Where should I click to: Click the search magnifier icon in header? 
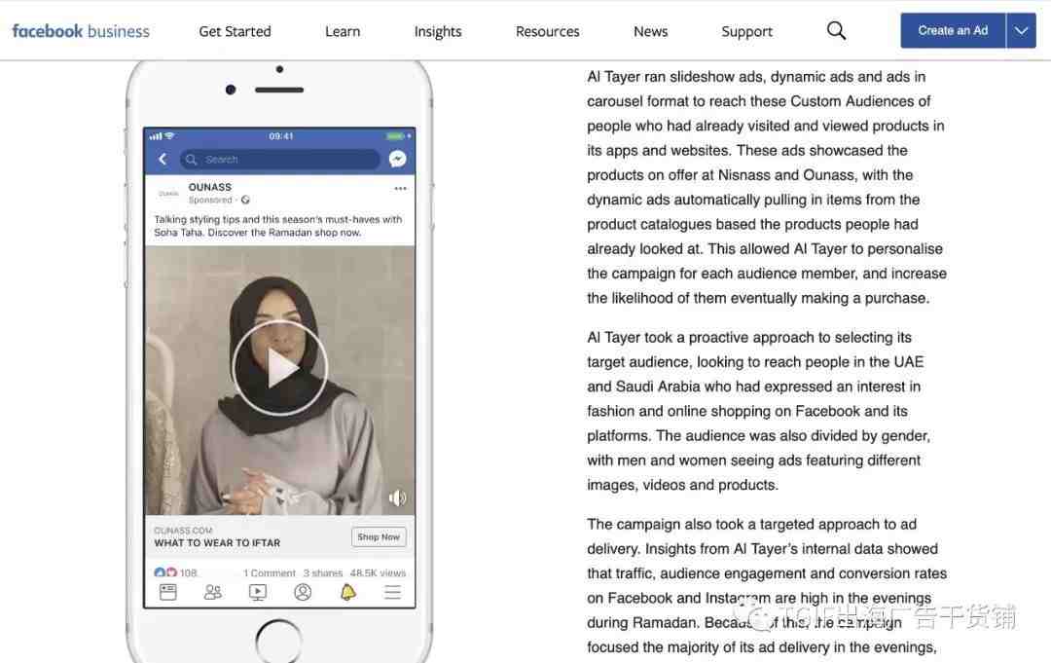[x=836, y=31]
